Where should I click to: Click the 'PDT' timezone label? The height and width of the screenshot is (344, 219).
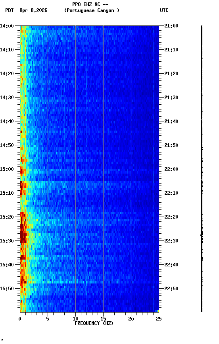pos(10,10)
